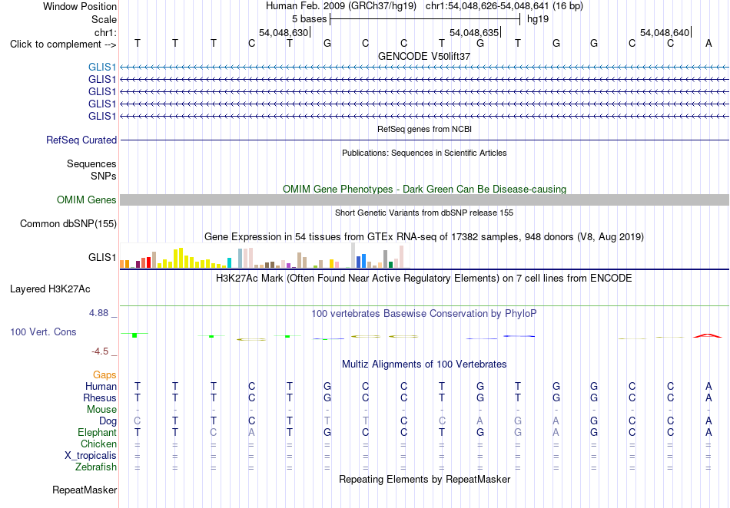This screenshot has height=508, width=730.
Task: Click "Multiz Alignments of 100 Vertebrates" title
Action: tap(424, 364)
